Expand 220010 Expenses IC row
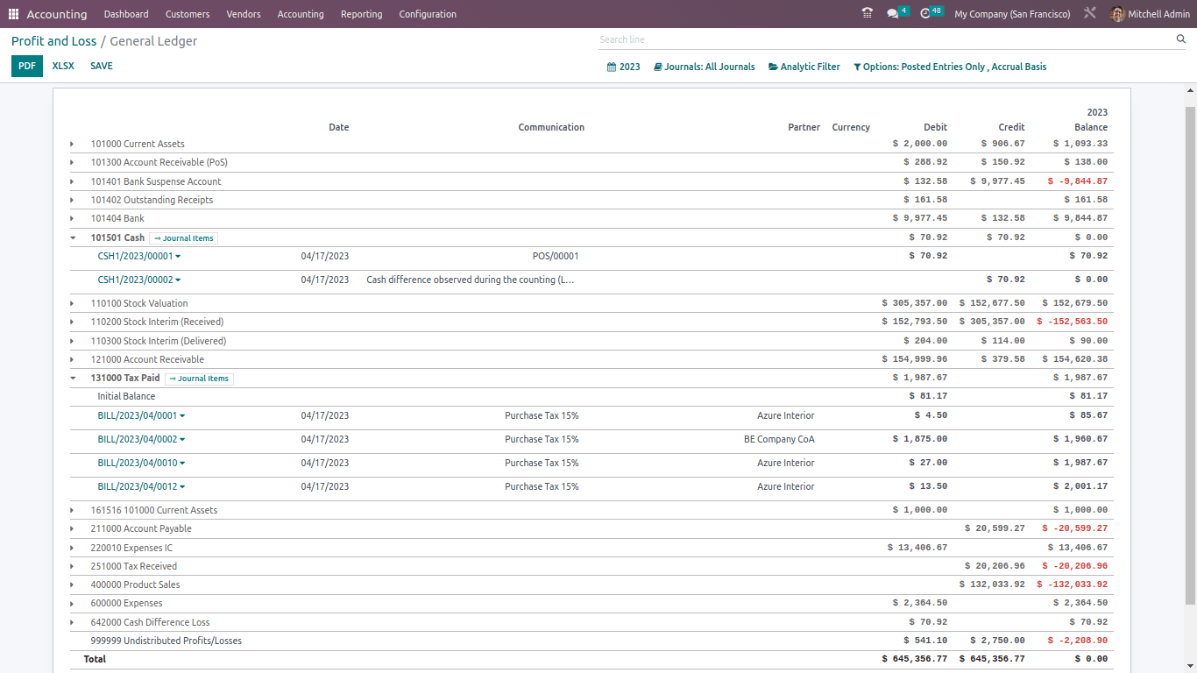Viewport: 1197px width, 673px height. point(72,548)
